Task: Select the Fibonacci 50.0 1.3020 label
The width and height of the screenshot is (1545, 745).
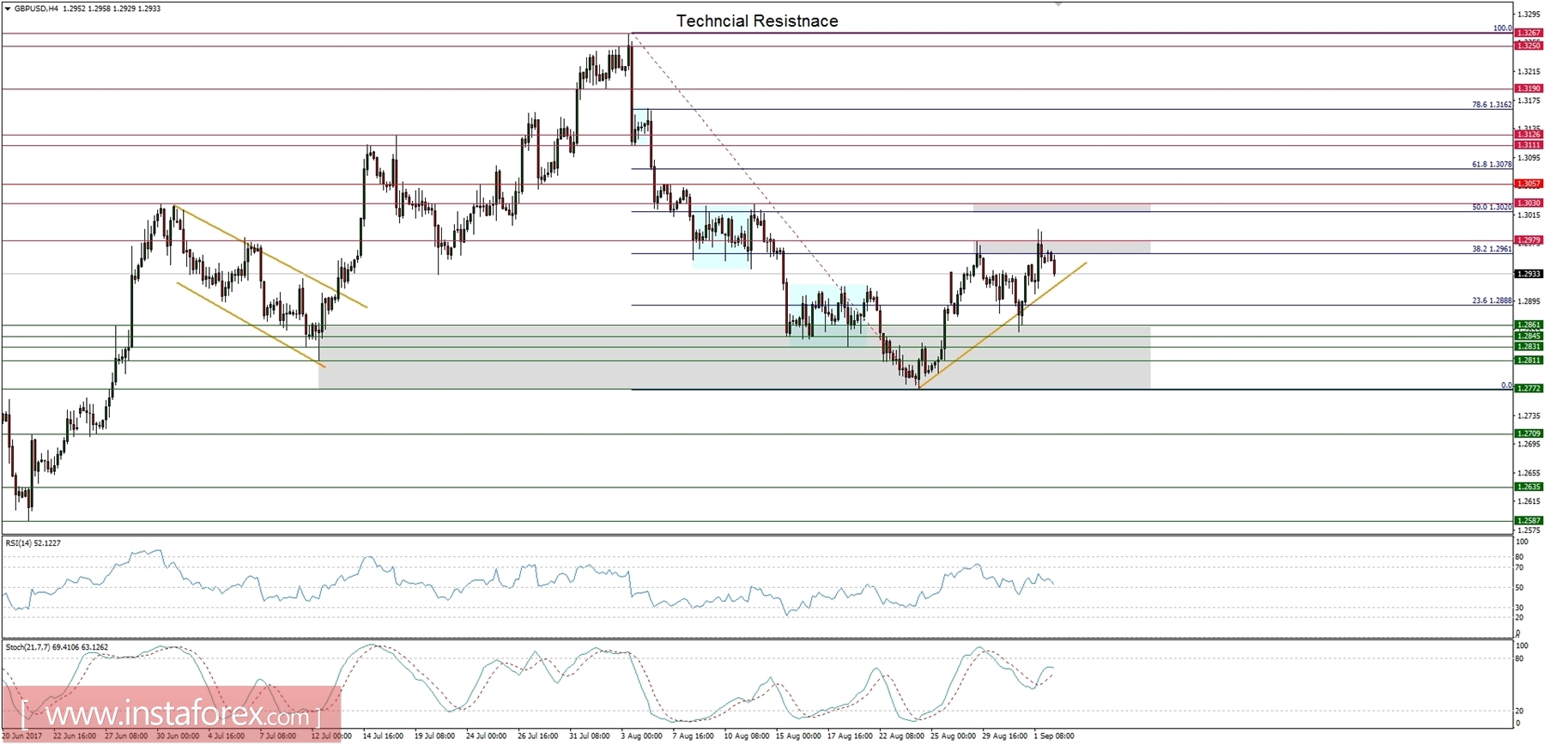Action: tap(1492, 207)
